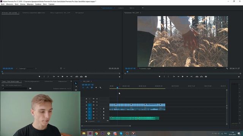Step forward one frame in Program monitor
The width and height of the screenshot is (243, 136).
tap(187, 76)
